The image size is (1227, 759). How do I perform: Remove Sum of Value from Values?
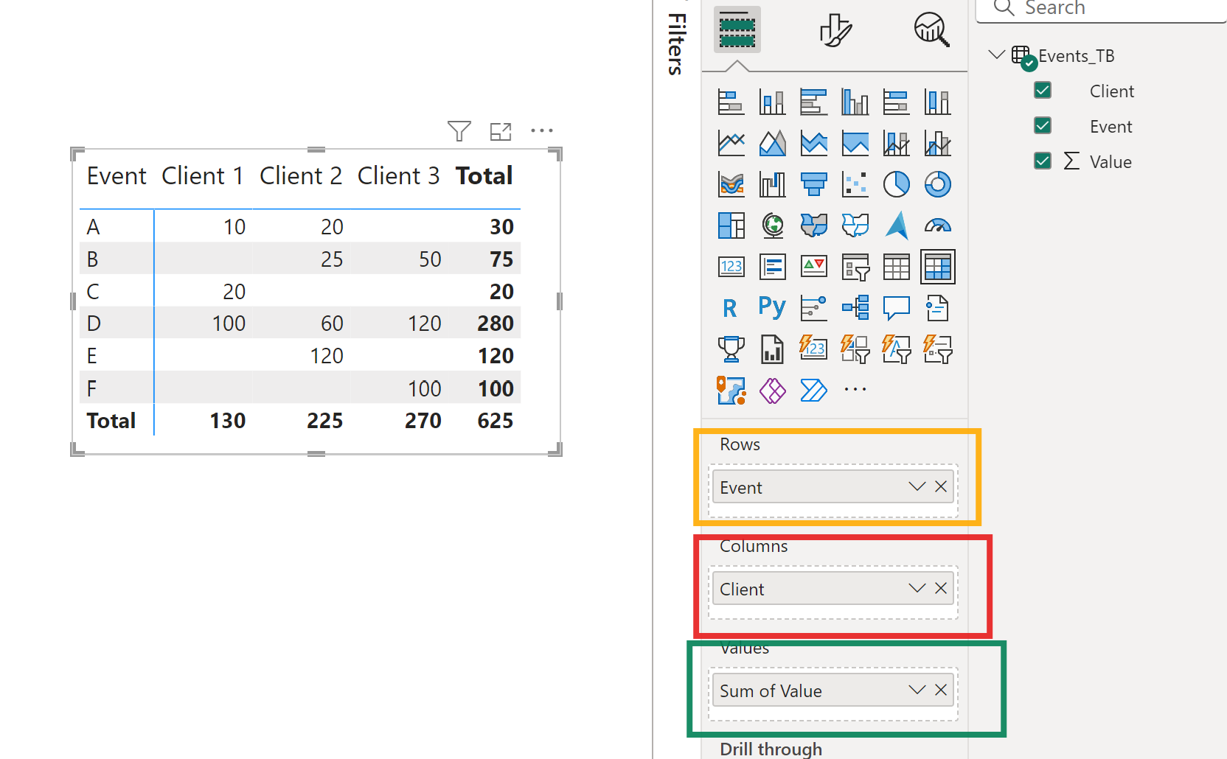click(x=941, y=690)
